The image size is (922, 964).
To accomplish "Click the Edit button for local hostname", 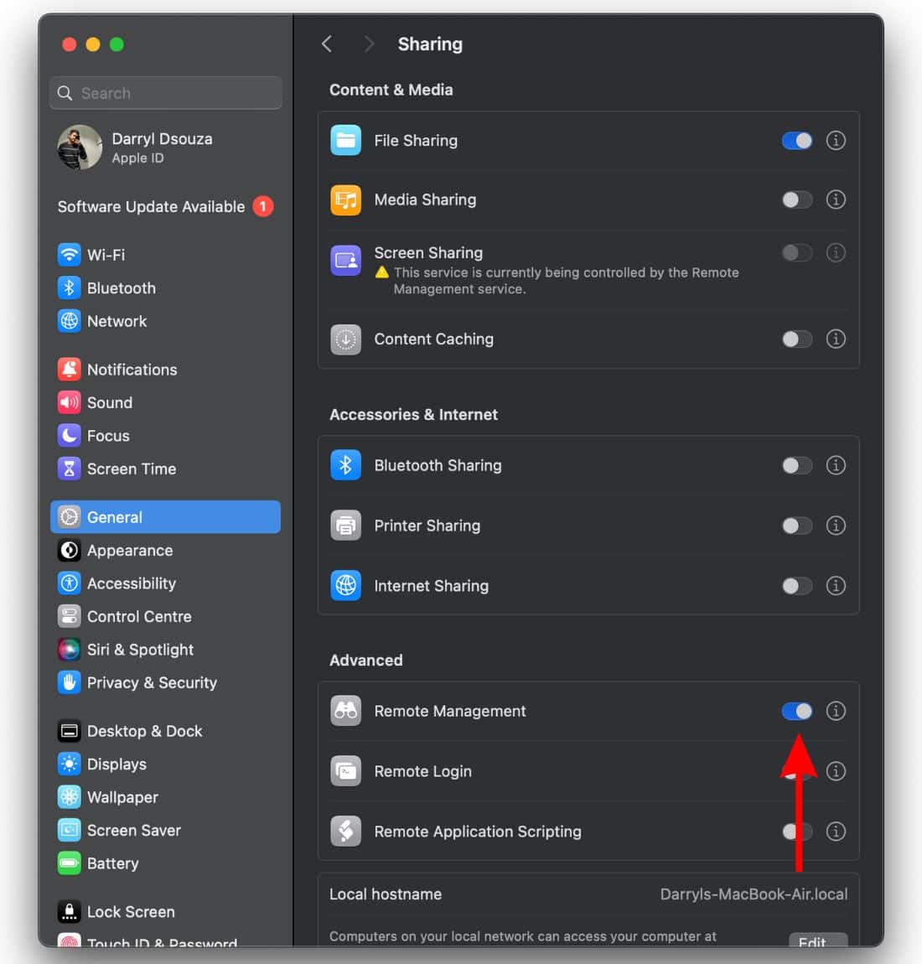I will 817,941.
